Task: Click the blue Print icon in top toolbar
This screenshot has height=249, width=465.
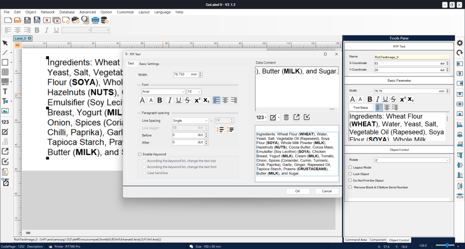Action: pos(95,20)
